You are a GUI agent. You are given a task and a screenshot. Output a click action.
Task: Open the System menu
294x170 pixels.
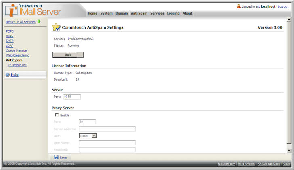(x=106, y=13)
